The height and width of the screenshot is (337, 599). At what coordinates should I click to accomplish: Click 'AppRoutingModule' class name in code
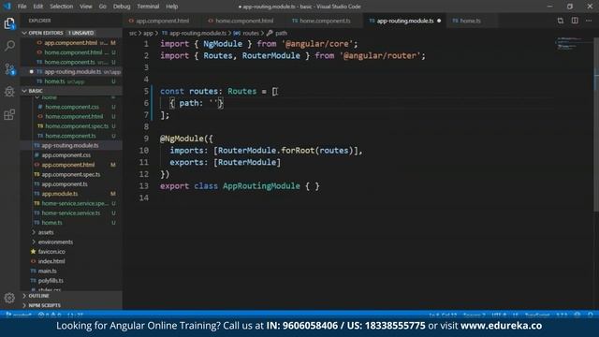(261, 186)
